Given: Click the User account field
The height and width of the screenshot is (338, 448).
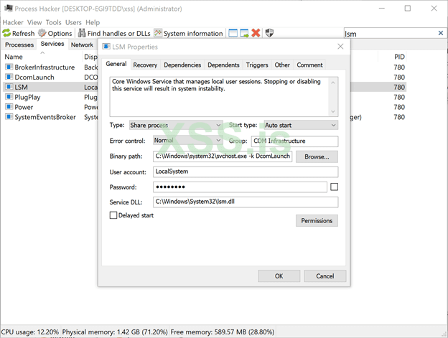Looking at the screenshot, I should click(x=246, y=172).
